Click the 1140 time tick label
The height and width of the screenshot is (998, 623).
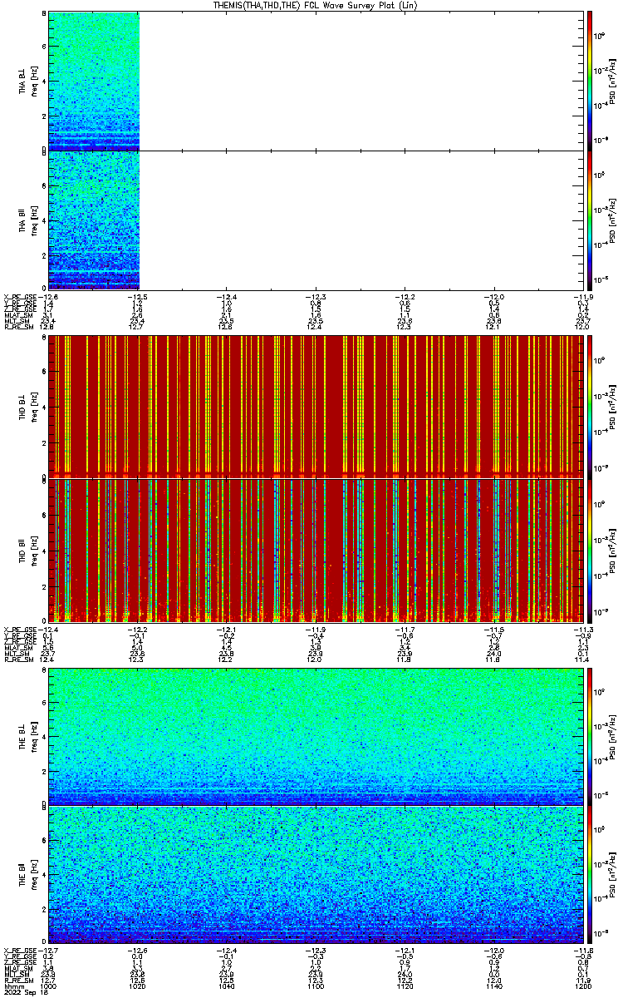tap(493, 986)
